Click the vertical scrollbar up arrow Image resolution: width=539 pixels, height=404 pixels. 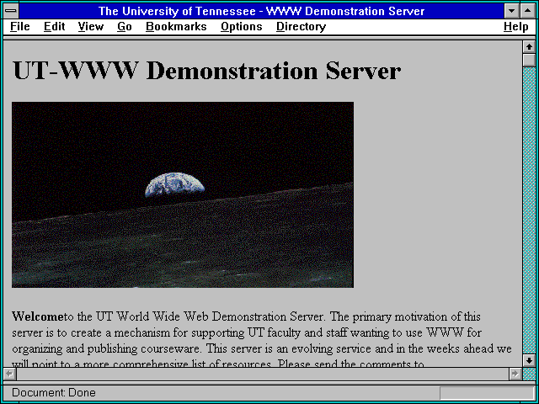[529, 47]
